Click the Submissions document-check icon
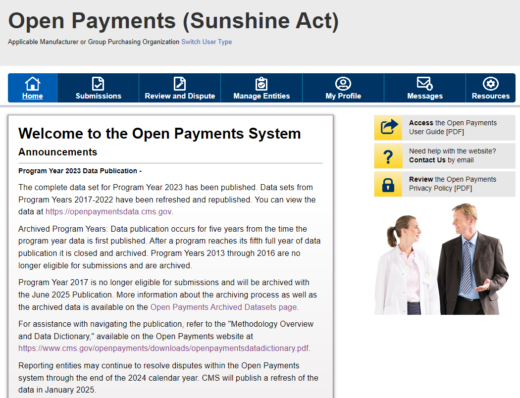This screenshot has height=398, width=520. pyautogui.click(x=98, y=84)
